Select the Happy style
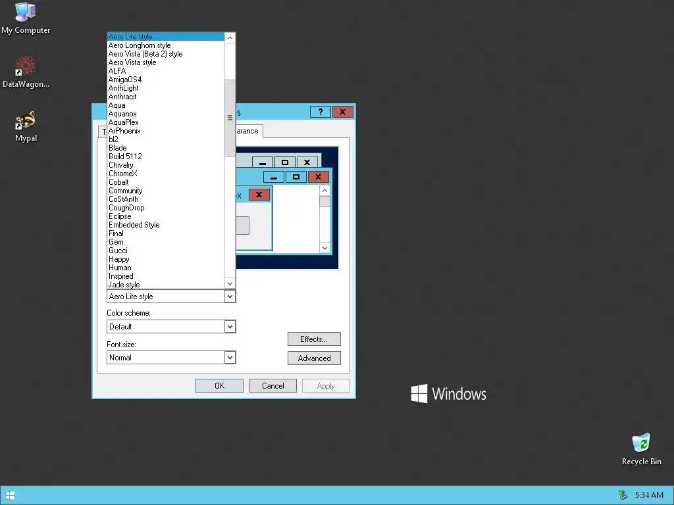This screenshot has width=674, height=505. [165, 260]
